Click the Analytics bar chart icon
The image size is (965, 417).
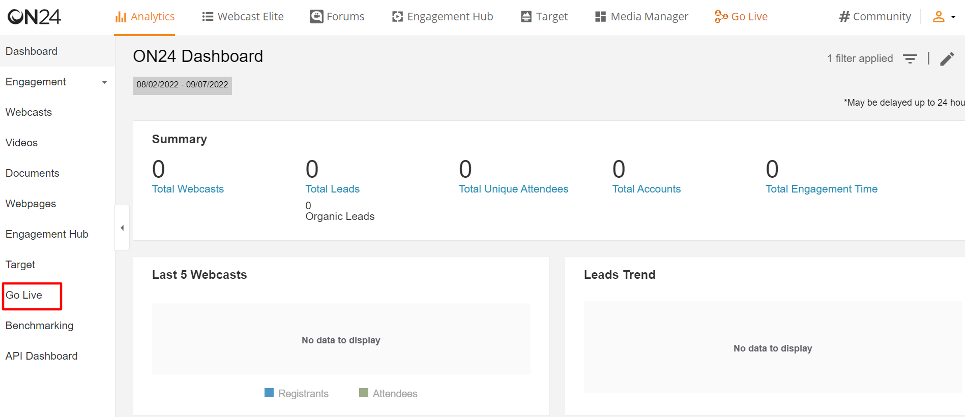click(x=121, y=17)
